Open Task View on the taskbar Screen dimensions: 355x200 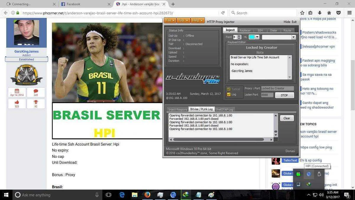109,195
